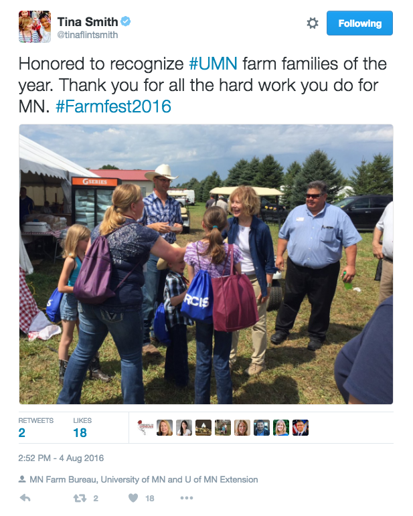This screenshot has height=516, width=413.
Task: View the 18 likes list
Action: click(x=82, y=428)
